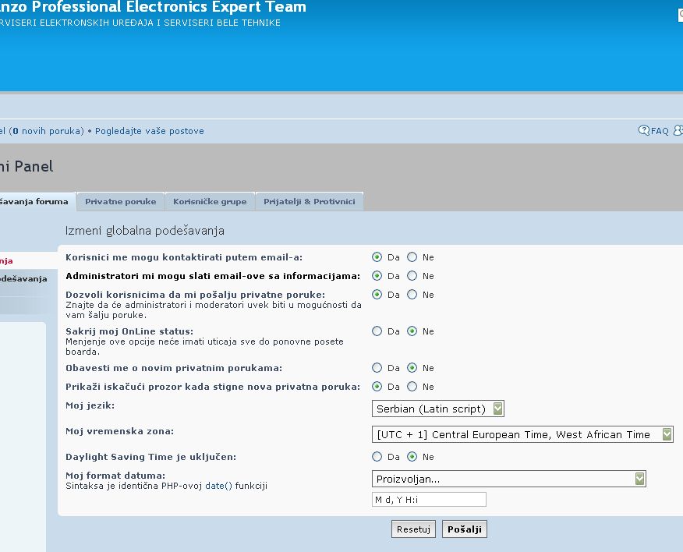Click the members icon beside FAQ
Image resolution: width=683 pixels, height=552 pixels.
point(678,131)
